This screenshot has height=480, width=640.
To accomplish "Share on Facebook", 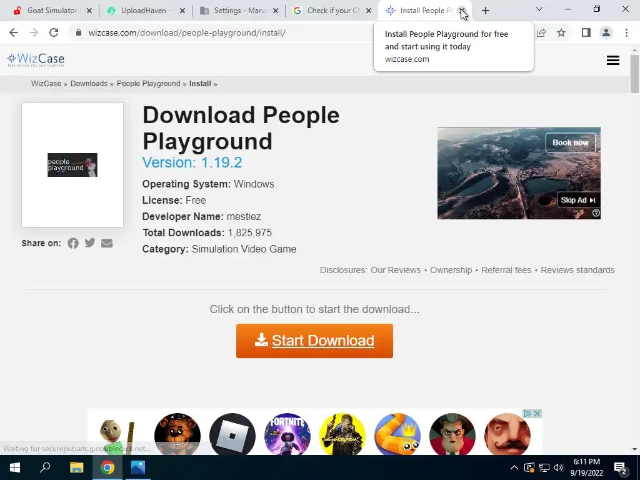I will pos(73,243).
